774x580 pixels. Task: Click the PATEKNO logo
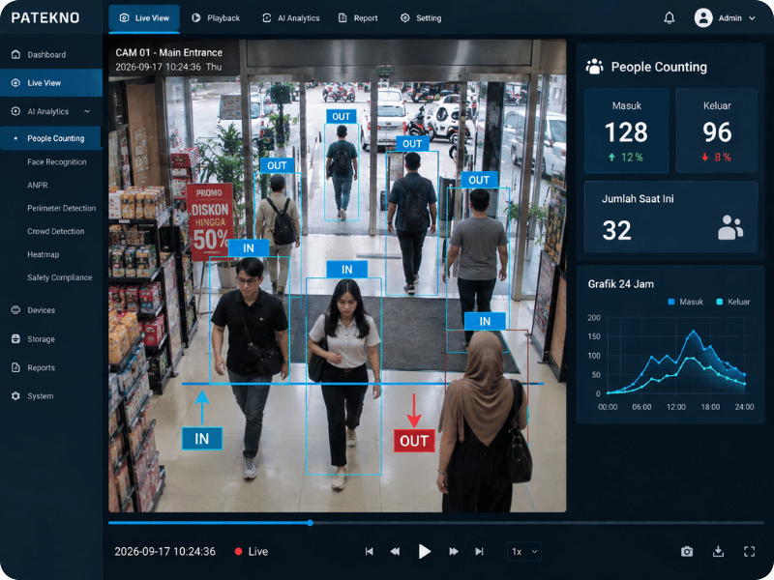click(45, 18)
